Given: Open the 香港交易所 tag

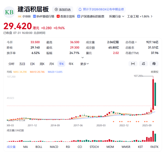Looking at the screenshot, I should 66,16.
